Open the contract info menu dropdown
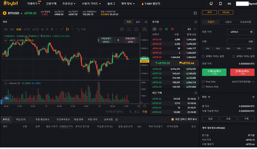257x149 pixels. pos(128,4)
